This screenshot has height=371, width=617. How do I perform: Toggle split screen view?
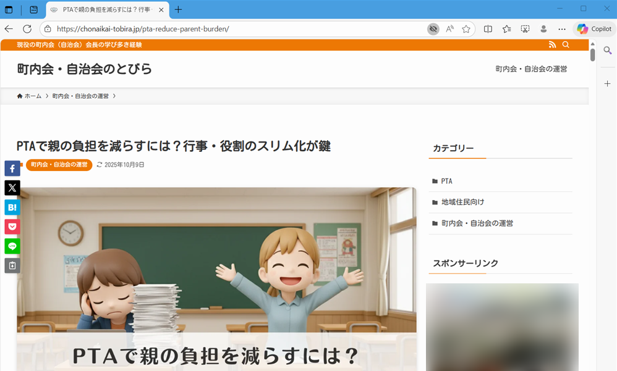coord(488,28)
